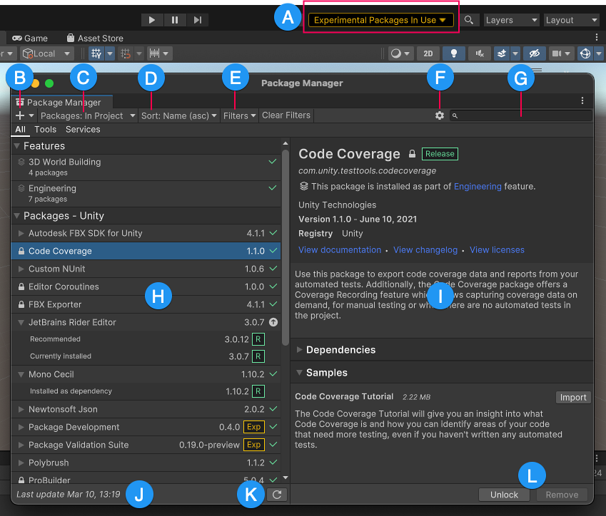Toggle 2D scene view mode
Image resolution: width=606 pixels, height=516 pixels.
point(428,53)
